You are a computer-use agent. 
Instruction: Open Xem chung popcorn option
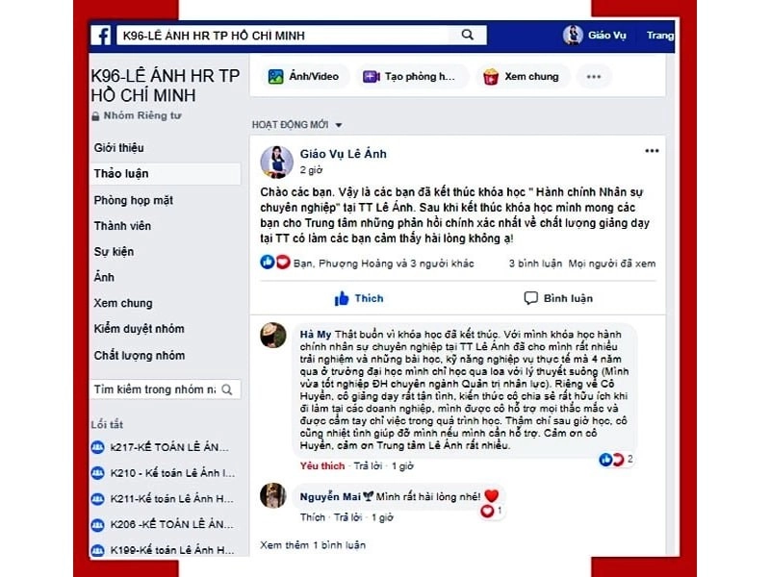coord(522,77)
